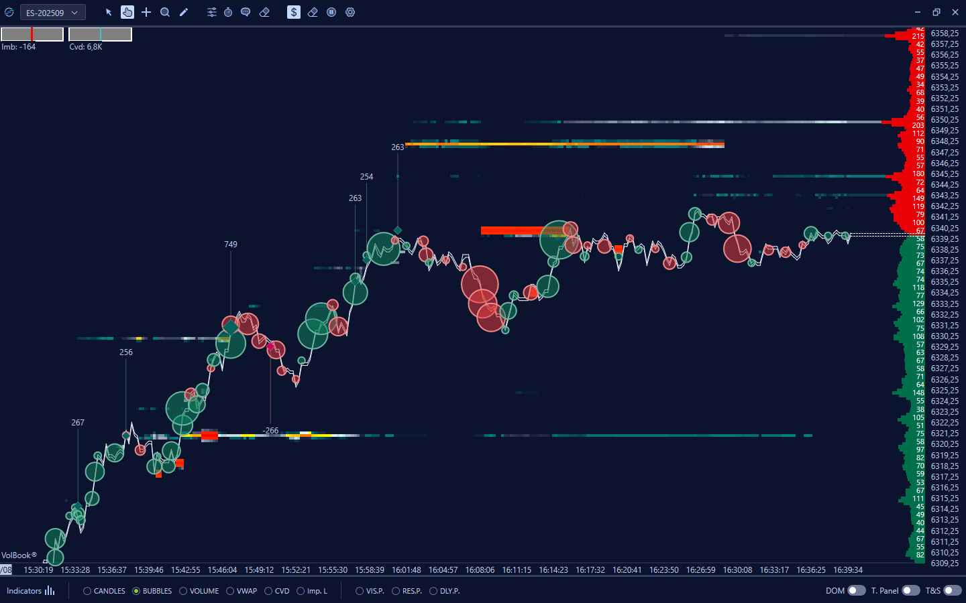Click the stopwatch timer icon
Viewport: 966px width, 603px height.
click(x=228, y=12)
